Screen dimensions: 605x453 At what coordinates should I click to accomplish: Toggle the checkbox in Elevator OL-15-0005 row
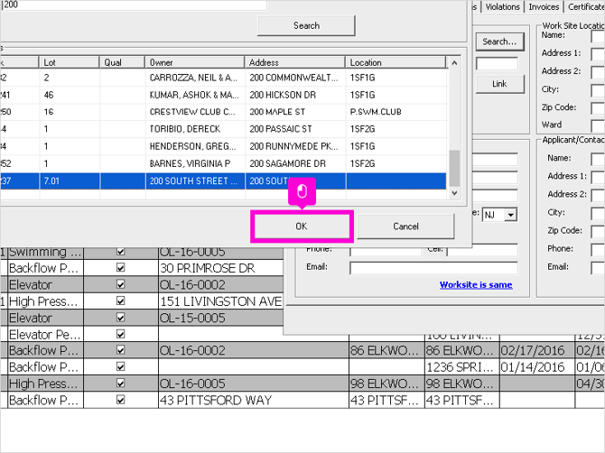pyautogui.click(x=121, y=318)
